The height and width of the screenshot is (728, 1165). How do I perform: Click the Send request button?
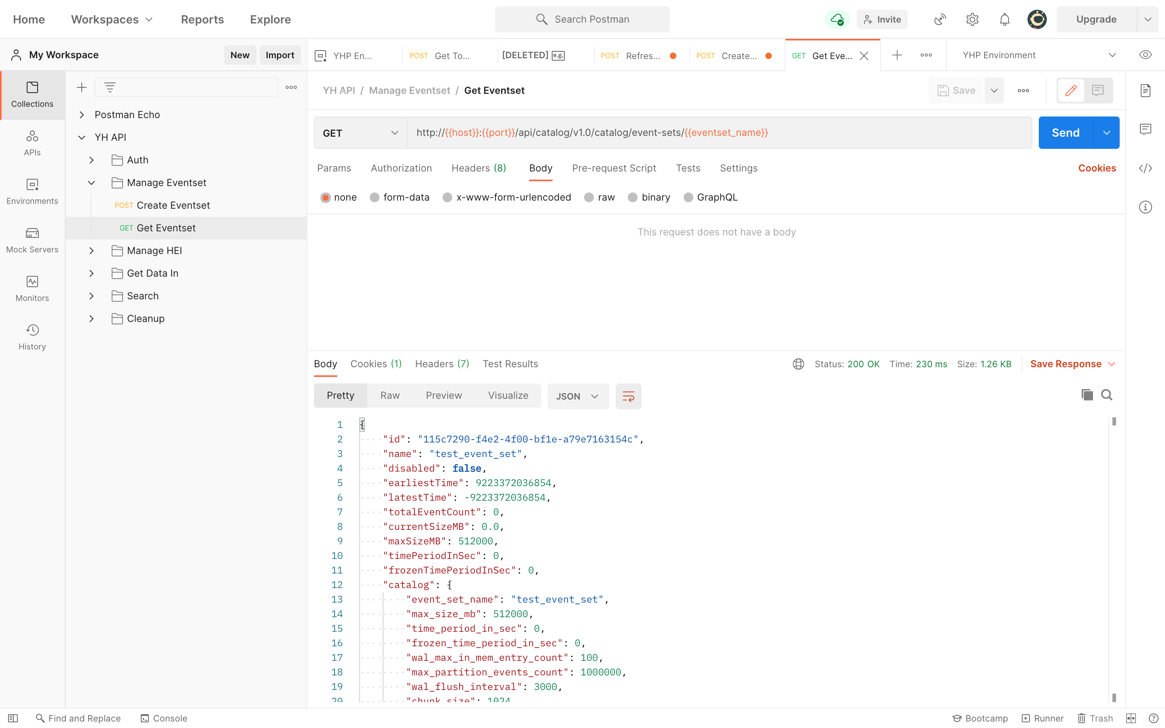click(1066, 133)
